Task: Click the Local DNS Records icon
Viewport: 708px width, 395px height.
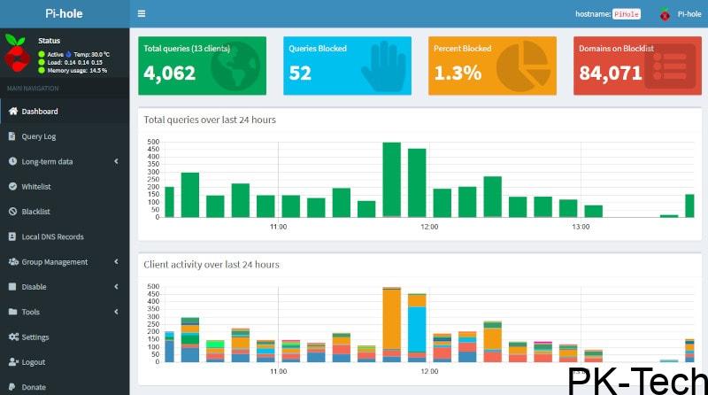Action: (12, 236)
